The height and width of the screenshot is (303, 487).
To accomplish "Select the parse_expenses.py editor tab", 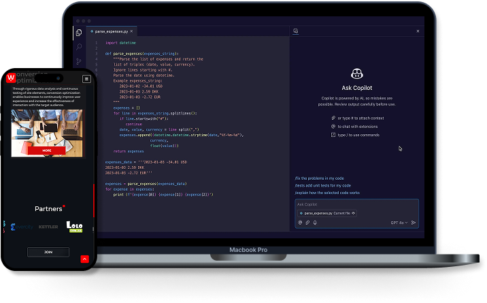I will (109, 31).
